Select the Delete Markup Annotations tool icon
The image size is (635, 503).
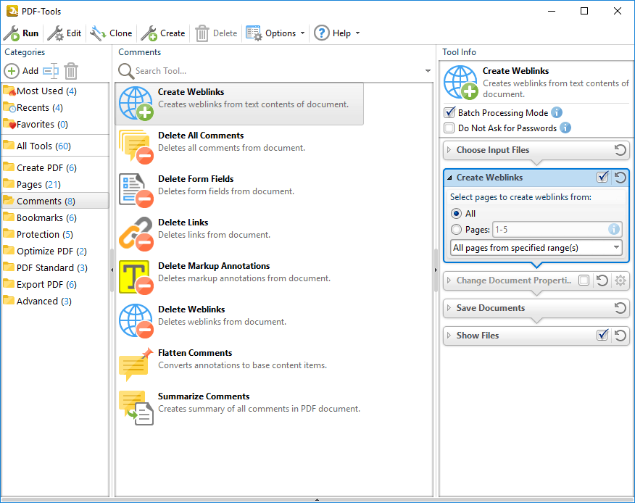pyautogui.click(x=136, y=277)
